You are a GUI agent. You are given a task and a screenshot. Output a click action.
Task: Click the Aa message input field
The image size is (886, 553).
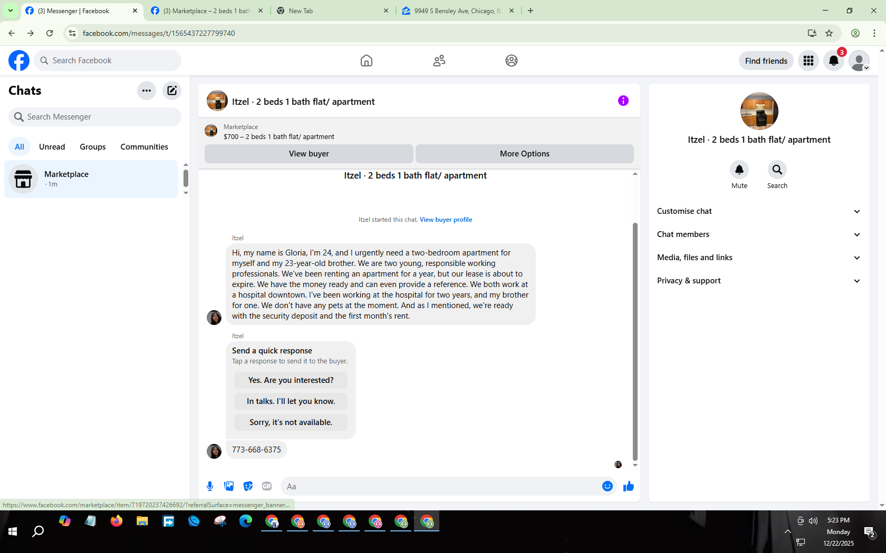tap(440, 486)
